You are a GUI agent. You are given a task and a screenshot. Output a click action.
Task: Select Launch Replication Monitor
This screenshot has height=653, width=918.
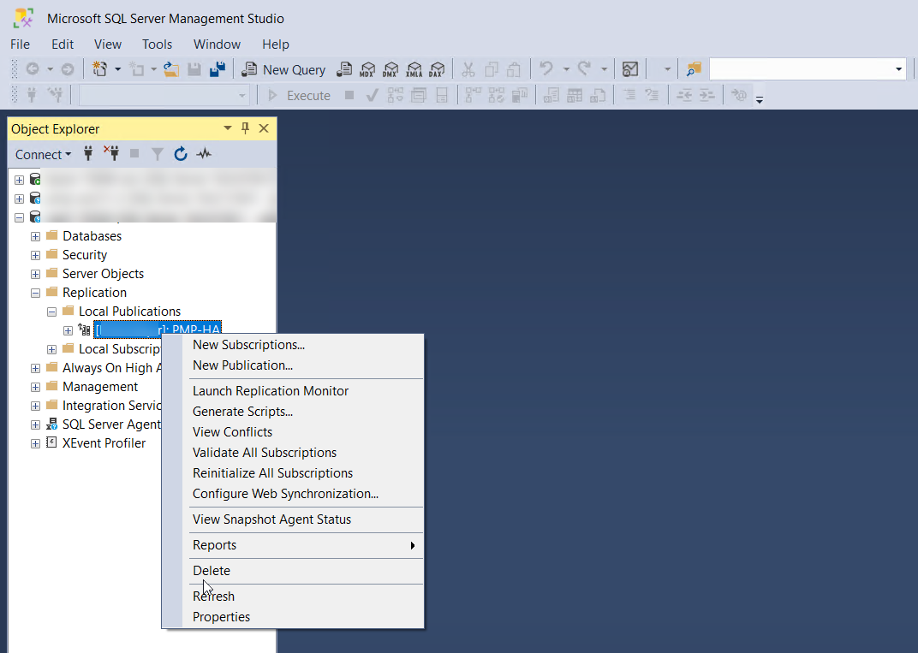click(271, 391)
